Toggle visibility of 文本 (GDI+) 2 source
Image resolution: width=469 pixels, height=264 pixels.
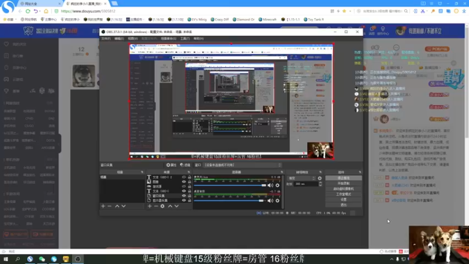[x=184, y=177]
